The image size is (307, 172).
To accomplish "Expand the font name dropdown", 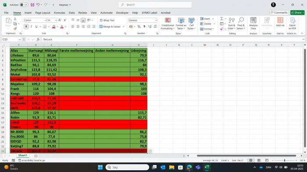I will pyautogui.click(x=46, y=20).
